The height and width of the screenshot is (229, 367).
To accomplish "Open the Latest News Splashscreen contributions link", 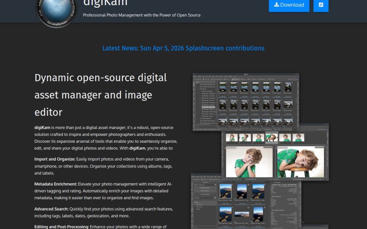I will coord(183,48).
